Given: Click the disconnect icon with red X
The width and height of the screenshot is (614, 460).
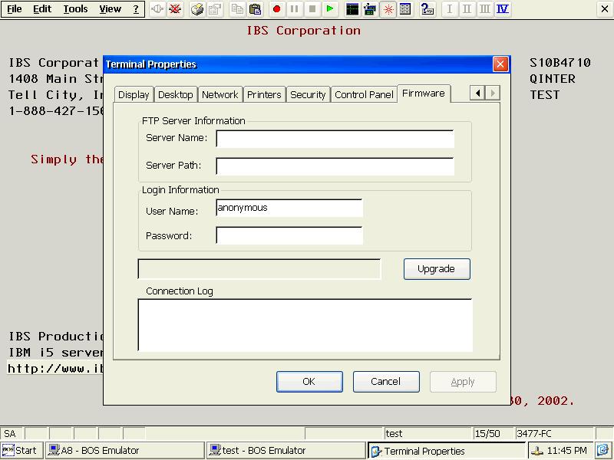Looking at the screenshot, I should pyautogui.click(x=175, y=9).
